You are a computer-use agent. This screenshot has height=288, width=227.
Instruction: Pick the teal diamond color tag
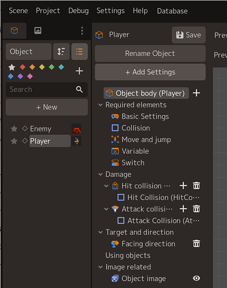[61, 67]
